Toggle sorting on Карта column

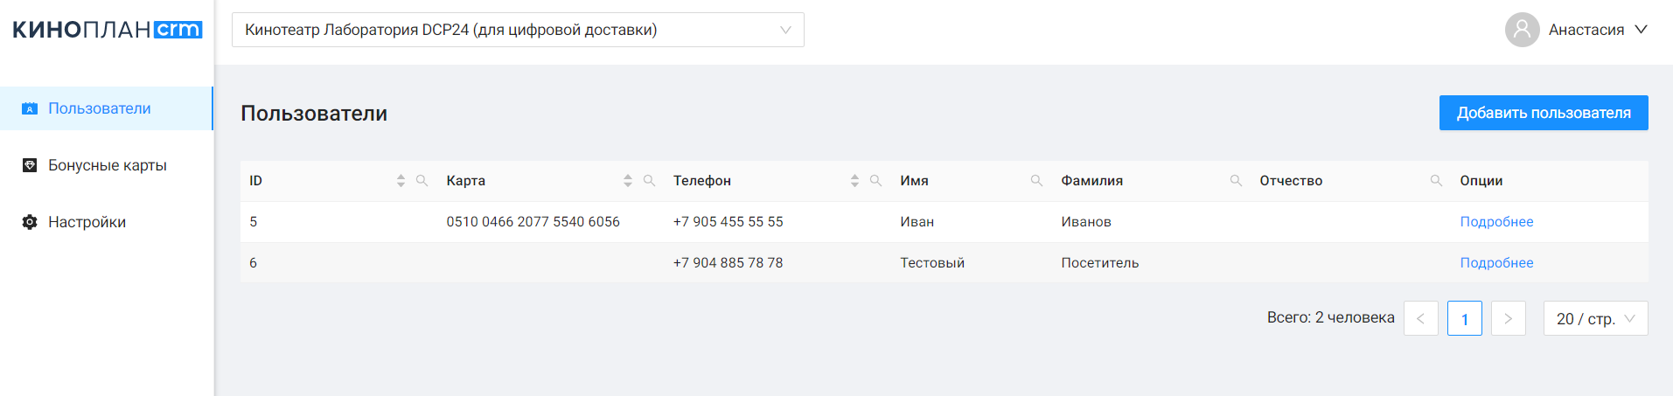627,181
